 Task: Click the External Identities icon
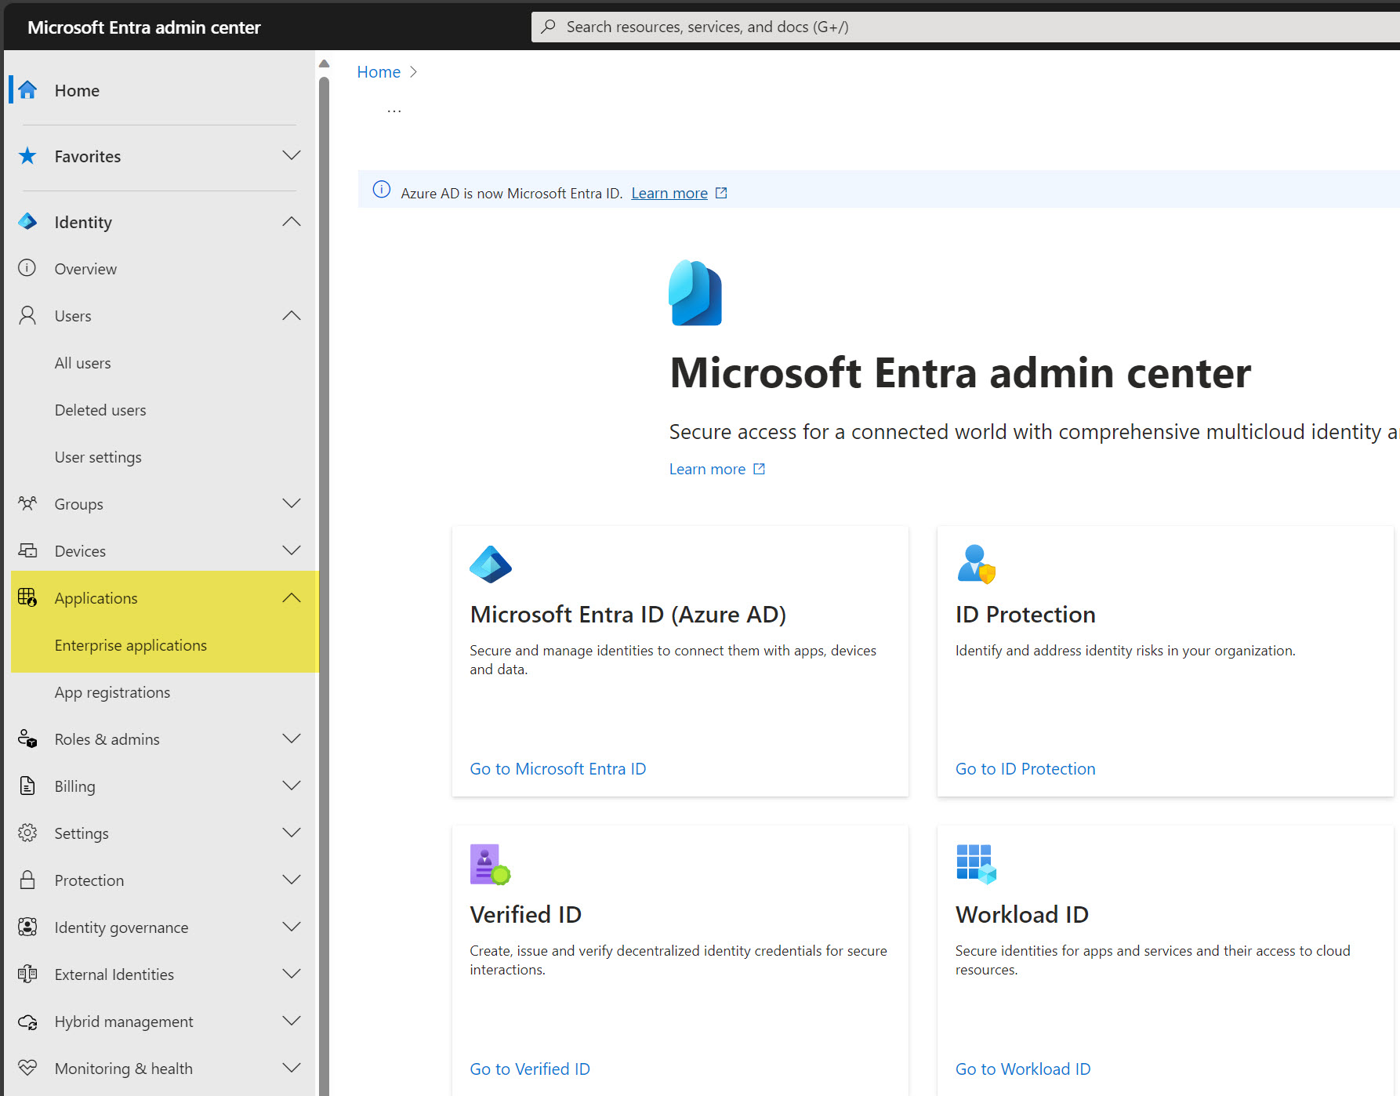[27, 974]
